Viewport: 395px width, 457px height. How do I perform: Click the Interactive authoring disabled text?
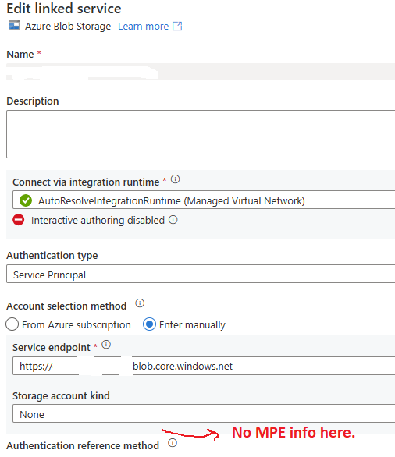(x=98, y=221)
